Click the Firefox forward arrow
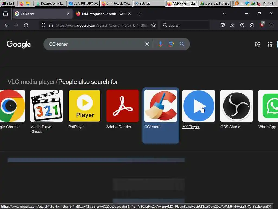 click(16, 25)
